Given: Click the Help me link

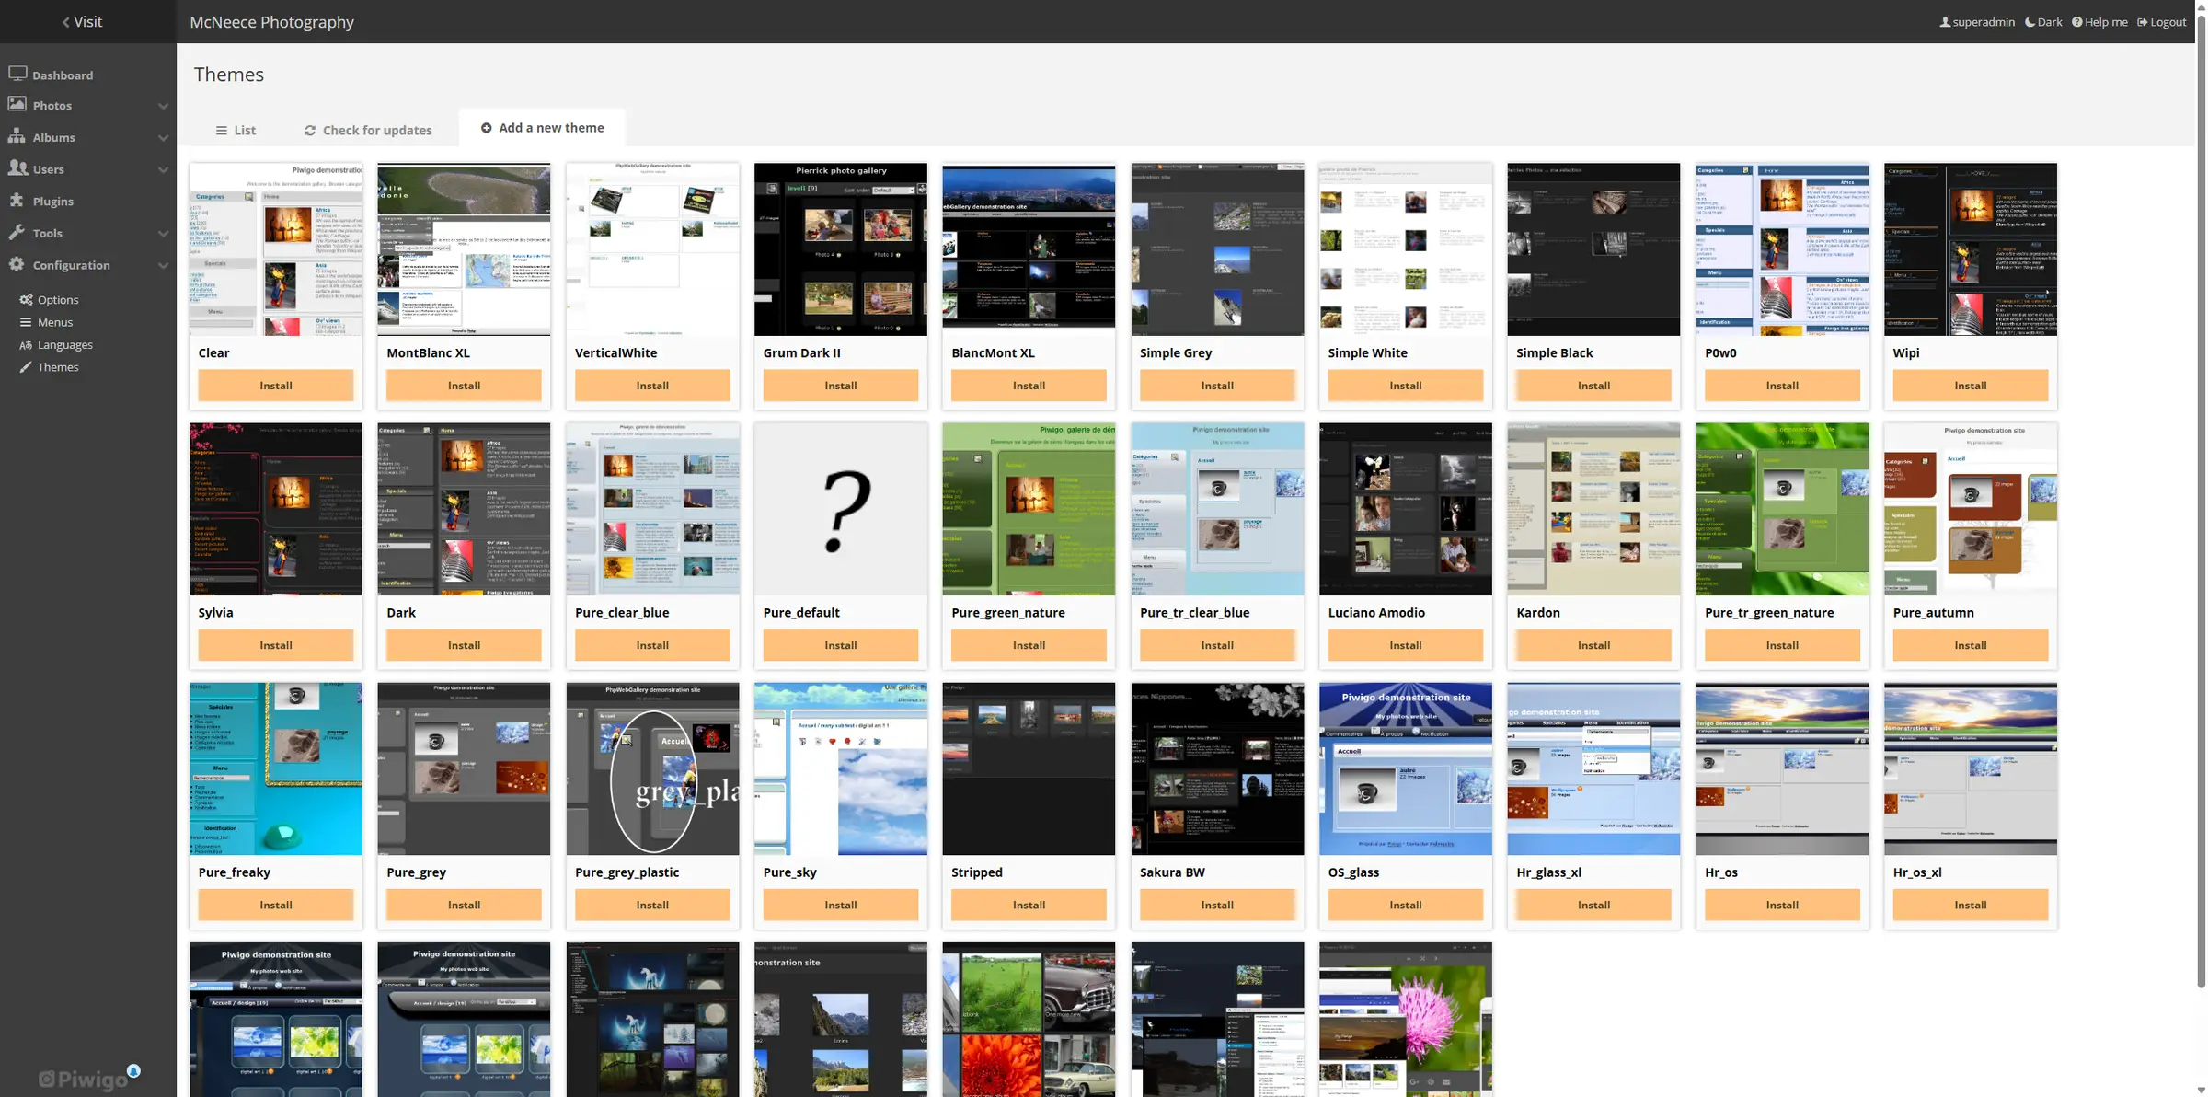Looking at the screenshot, I should click(2099, 21).
